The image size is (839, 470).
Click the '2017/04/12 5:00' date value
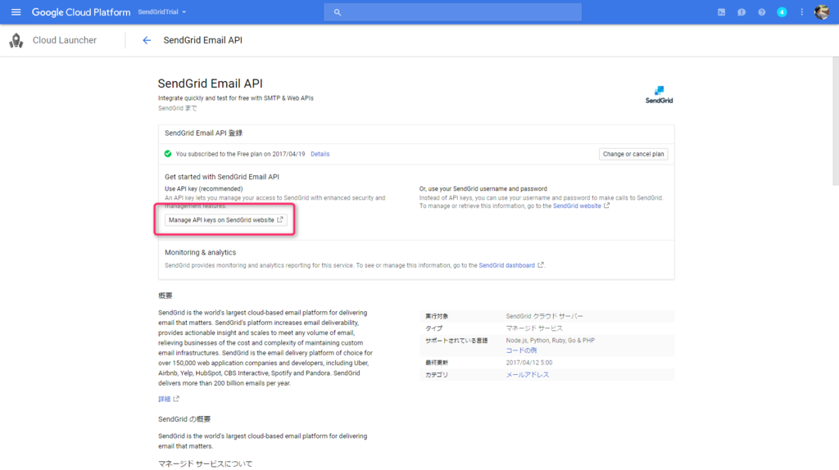point(528,363)
